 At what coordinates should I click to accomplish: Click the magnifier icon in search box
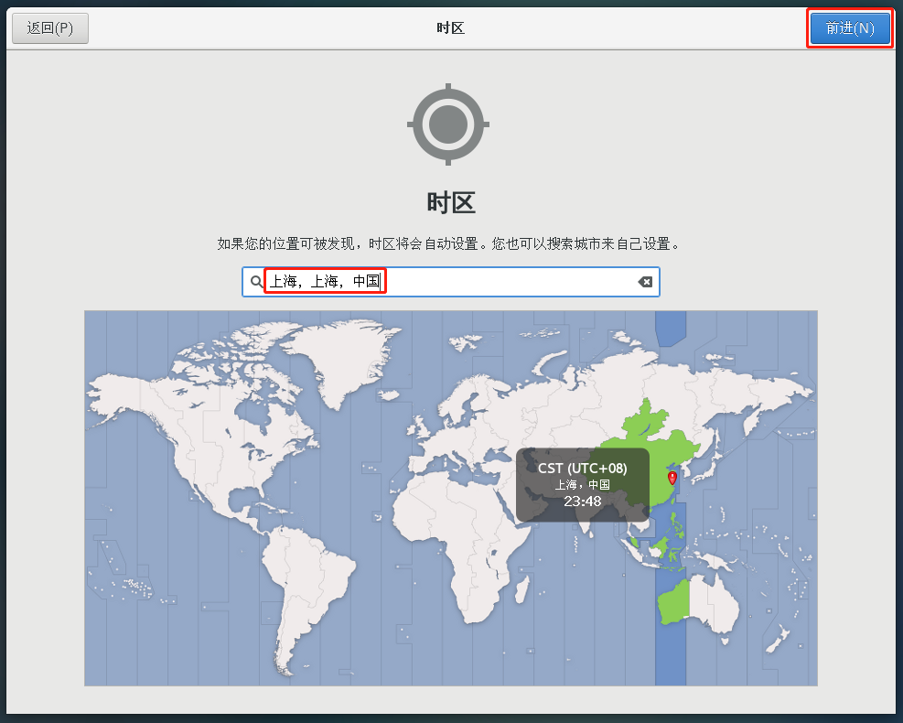(x=256, y=282)
